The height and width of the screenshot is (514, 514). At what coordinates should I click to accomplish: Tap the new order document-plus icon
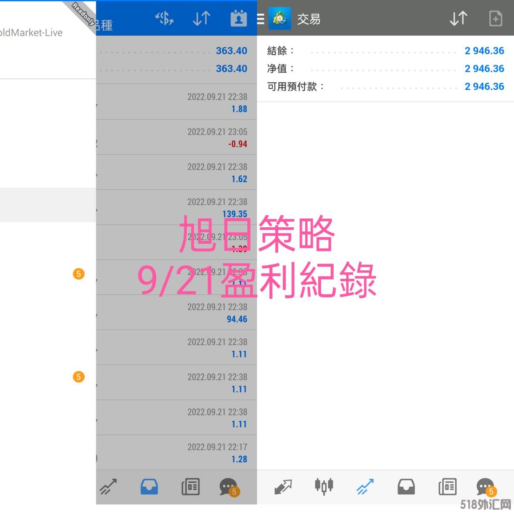pyautogui.click(x=496, y=18)
